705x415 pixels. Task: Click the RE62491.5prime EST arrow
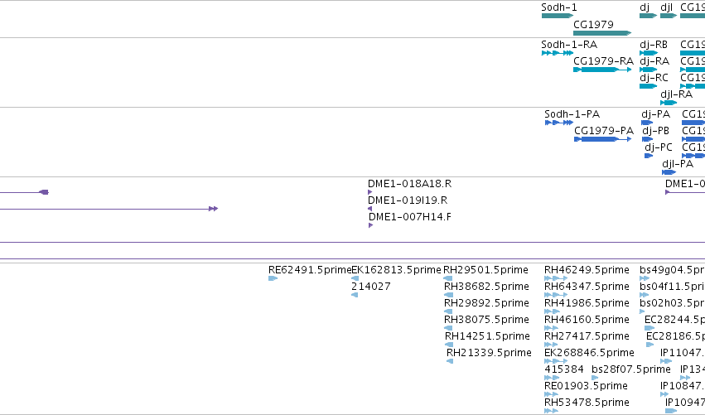[x=273, y=279]
